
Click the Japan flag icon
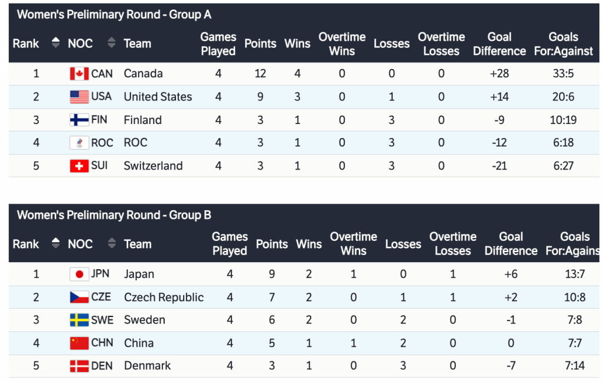(79, 274)
